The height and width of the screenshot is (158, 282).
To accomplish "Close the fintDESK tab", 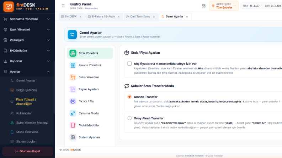I will pyautogui.click(x=80, y=17).
